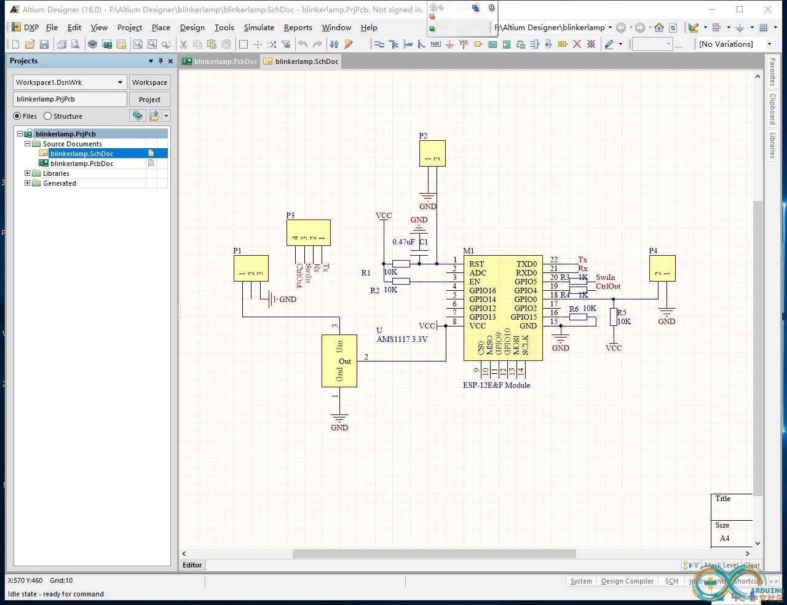
Task: Click the Paste clipboard icon
Action: click(212, 44)
